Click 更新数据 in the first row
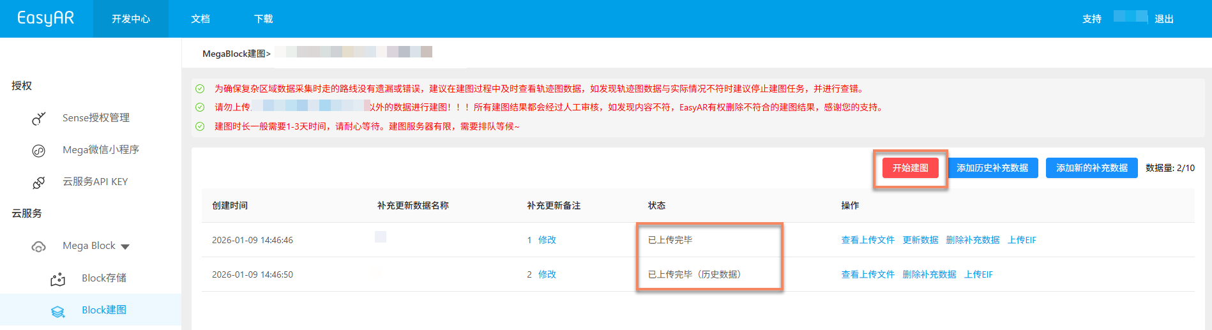The height and width of the screenshot is (330, 1212). pyautogui.click(x=920, y=240)
